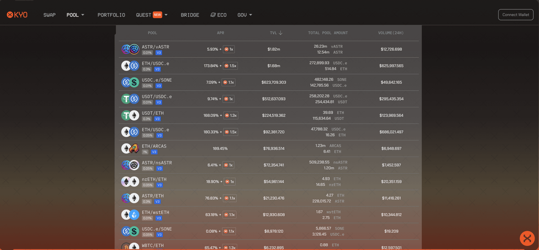Viewport: 539px width, 250px height.
Task: Click the ETH/USDC.e 0.3% pair icon
Action: [x=130, y=66]
